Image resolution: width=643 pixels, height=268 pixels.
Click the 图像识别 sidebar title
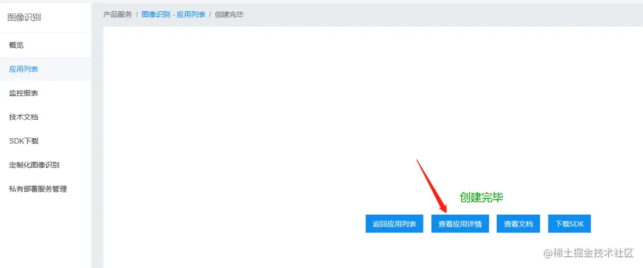coord(24,17)
